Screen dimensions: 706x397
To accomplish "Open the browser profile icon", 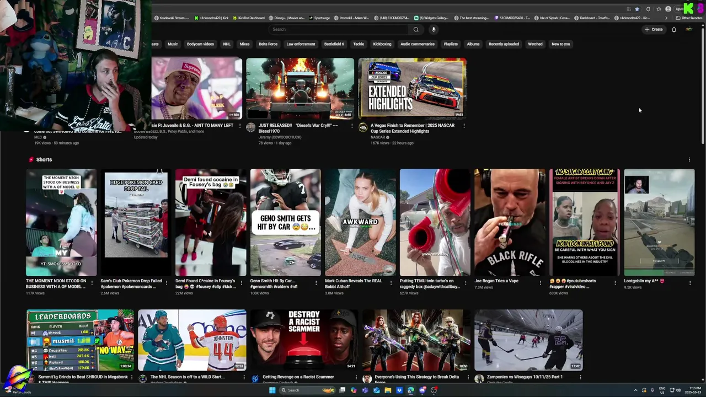I will point(668,9).
